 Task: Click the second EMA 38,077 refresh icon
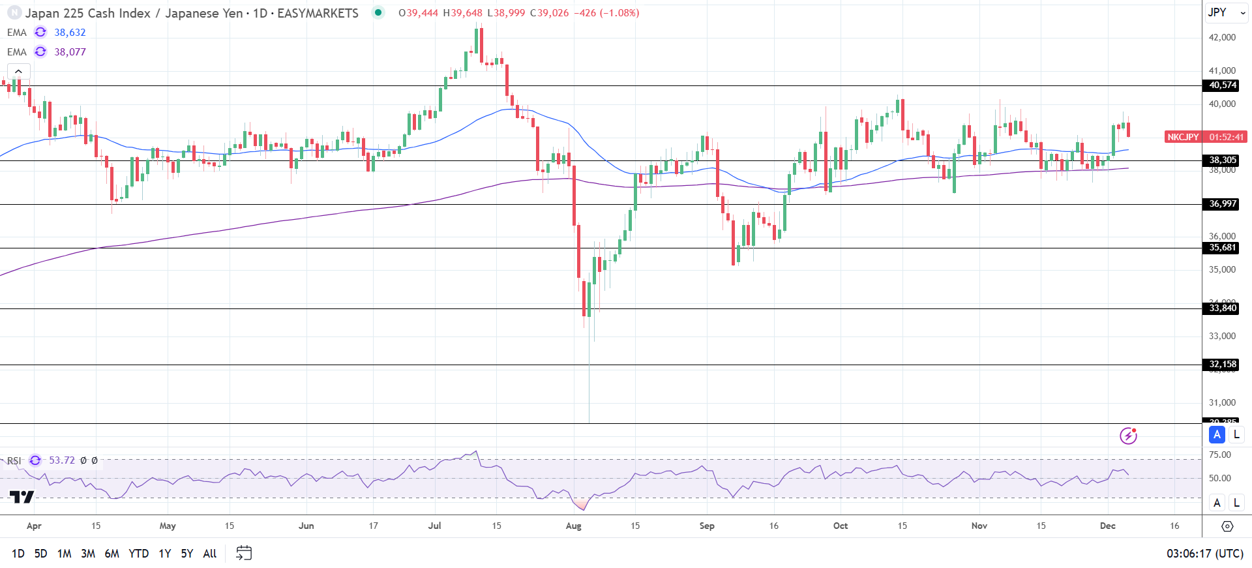pyautogui.click(x=40, y=52)
